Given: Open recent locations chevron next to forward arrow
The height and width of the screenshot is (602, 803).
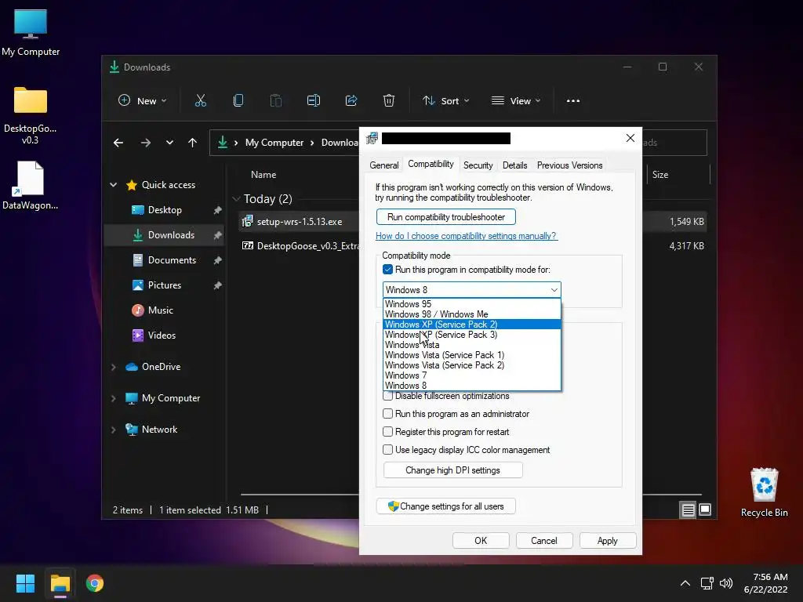Looking at the screenshot, I should pyautogui.click(x=169, y=143).
